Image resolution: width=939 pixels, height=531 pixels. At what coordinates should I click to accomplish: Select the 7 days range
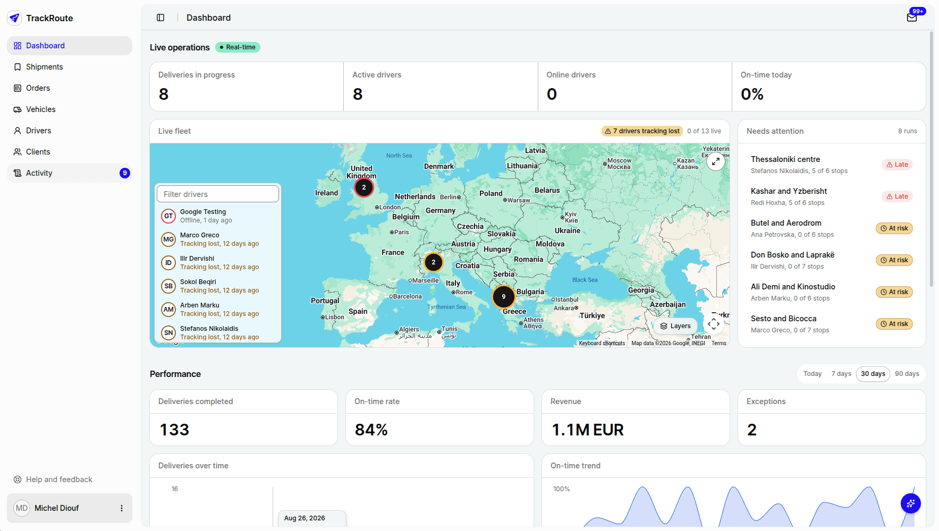[841, 374]
